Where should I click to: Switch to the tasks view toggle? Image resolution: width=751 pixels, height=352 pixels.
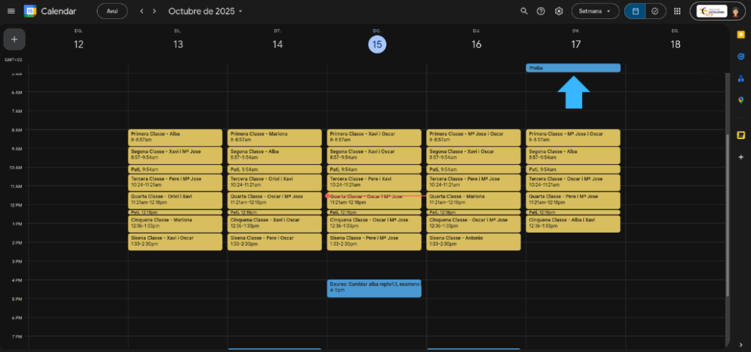click(x=654, y=11)
